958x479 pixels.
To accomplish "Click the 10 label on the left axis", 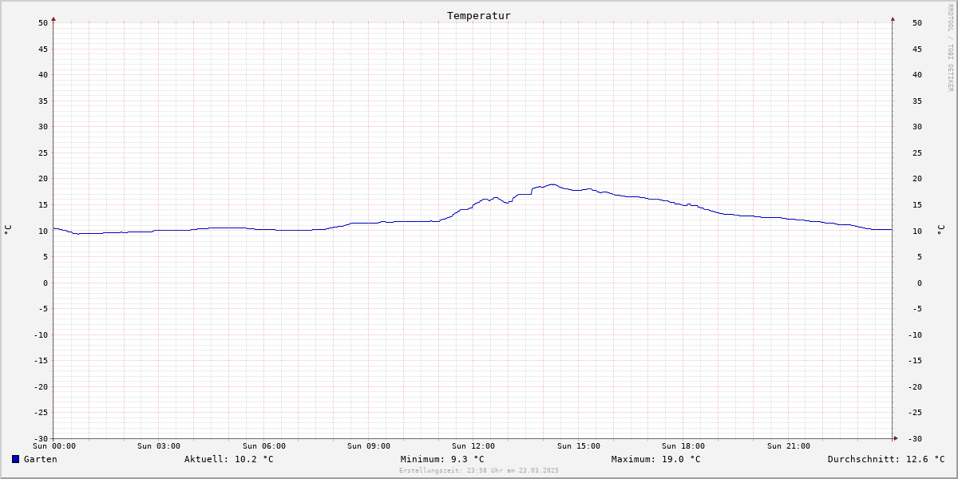I will pos(43,231).
